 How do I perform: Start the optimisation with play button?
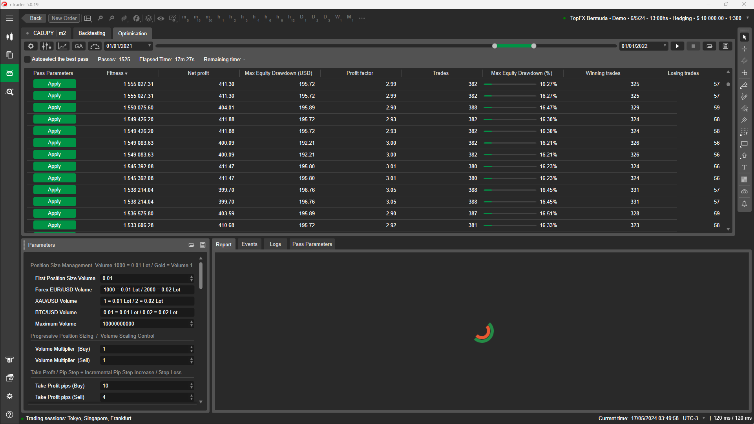pyautogui.click(x=677, y=46)
